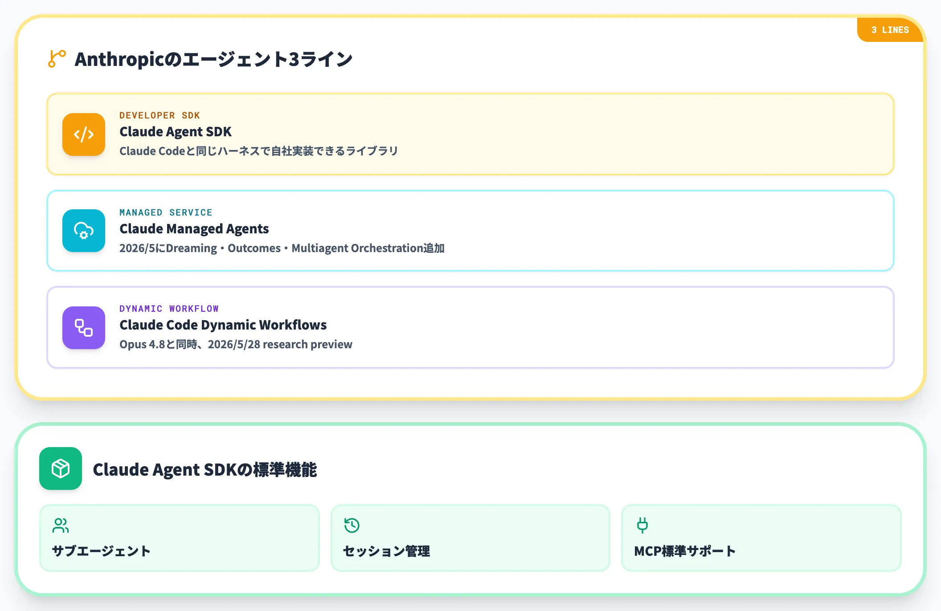Click the heading Anthropicのエージェント3ライン
This screenshot has width=941, height=611.
click(214, 59)
